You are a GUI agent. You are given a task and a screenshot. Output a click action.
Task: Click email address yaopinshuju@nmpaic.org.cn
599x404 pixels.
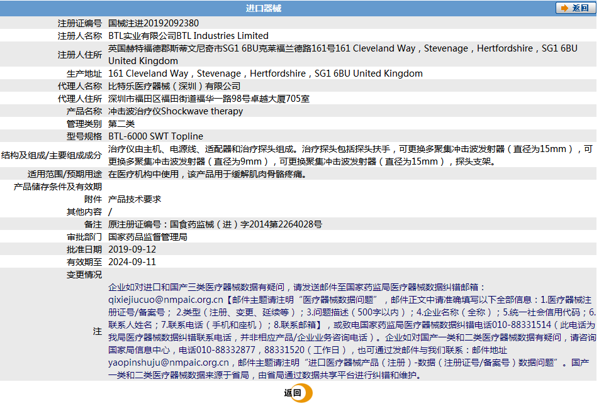pos(169,363)
